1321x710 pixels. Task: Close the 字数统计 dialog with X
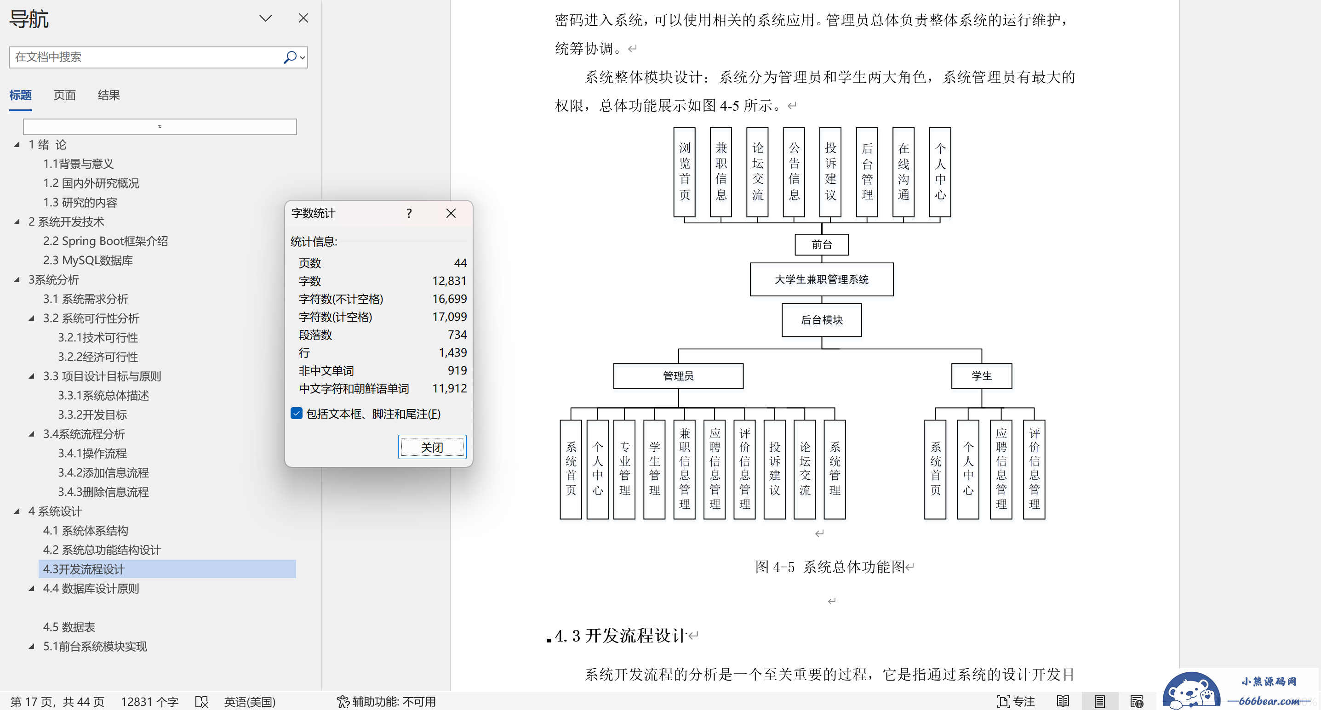click(x=451, y=213)
